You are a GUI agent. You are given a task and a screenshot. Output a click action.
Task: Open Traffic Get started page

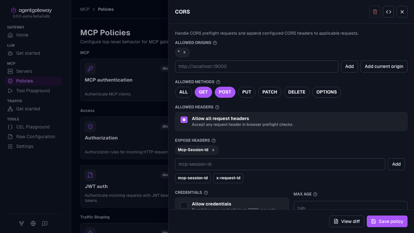tap(33, 109)
